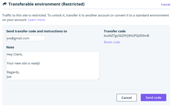The width and height of the screenshot is (172, 106).
Task: Click the 'Send transfer code and instructions to' label
Action: [x=36, y=31]
